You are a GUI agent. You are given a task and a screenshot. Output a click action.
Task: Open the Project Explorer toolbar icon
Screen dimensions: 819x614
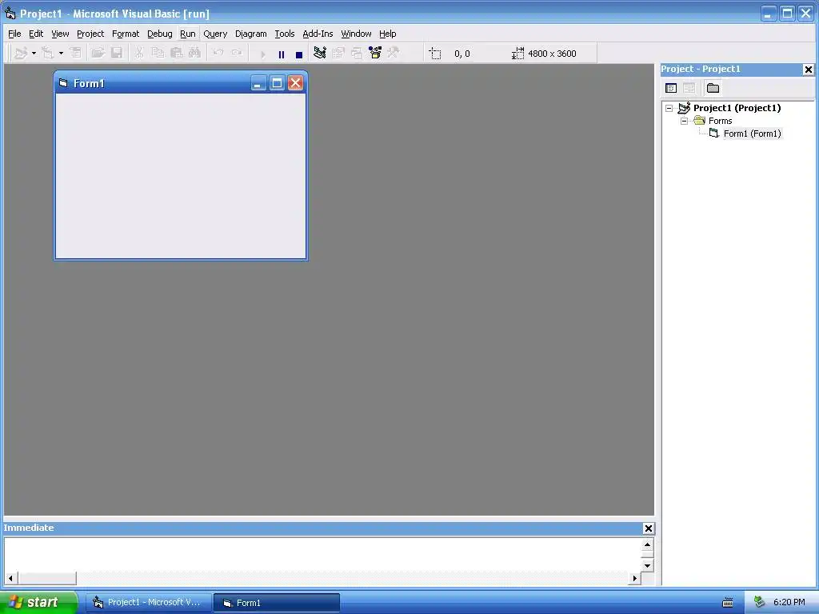click(320, 54)
